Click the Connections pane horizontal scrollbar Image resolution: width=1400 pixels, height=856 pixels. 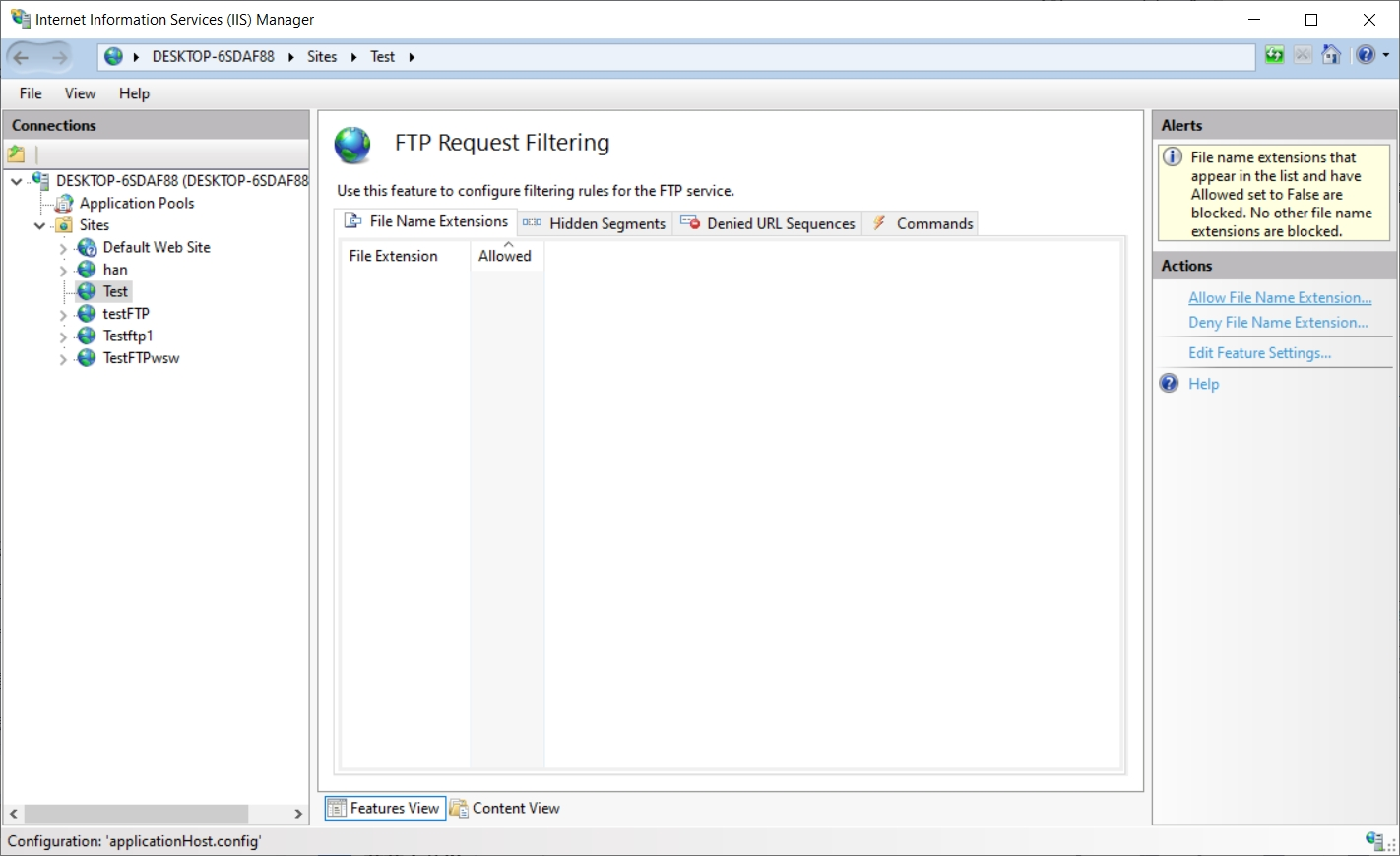coord(136,814)
